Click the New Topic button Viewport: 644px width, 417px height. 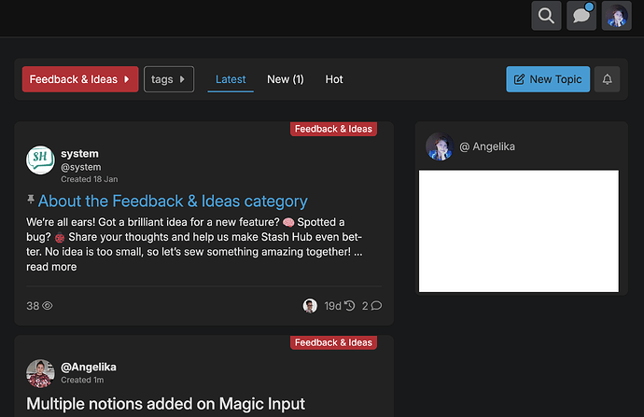click(x=546, y=79)
